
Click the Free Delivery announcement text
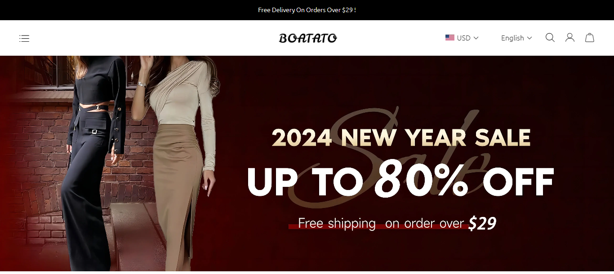[x=307, y=10]
